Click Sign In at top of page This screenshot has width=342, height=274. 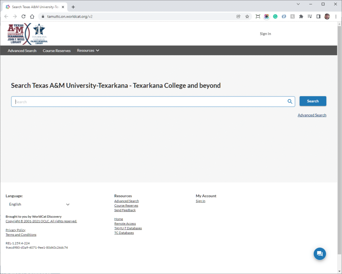coord(265,34)
